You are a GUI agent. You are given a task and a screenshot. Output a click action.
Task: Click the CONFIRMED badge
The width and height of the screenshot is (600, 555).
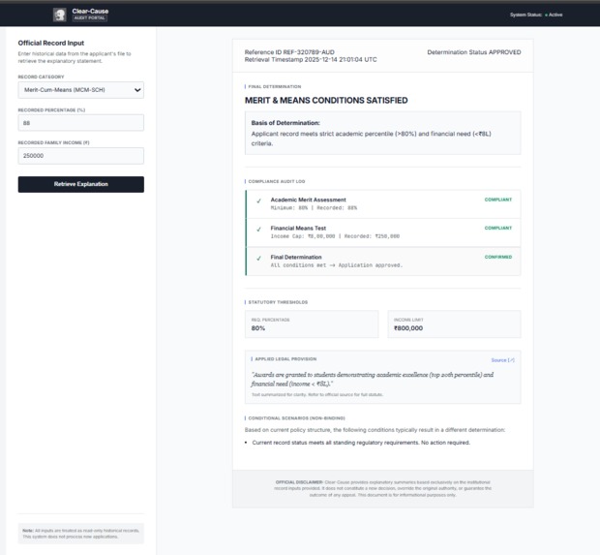[497, 257]
